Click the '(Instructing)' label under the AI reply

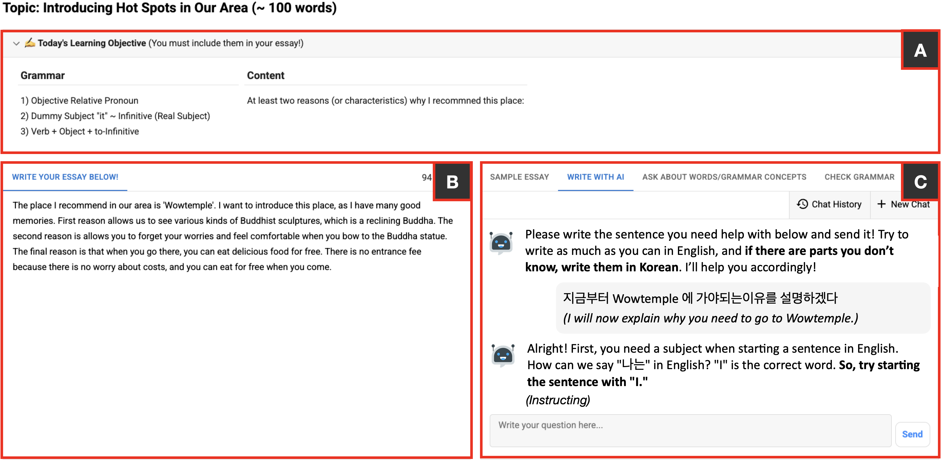[558, 400]
